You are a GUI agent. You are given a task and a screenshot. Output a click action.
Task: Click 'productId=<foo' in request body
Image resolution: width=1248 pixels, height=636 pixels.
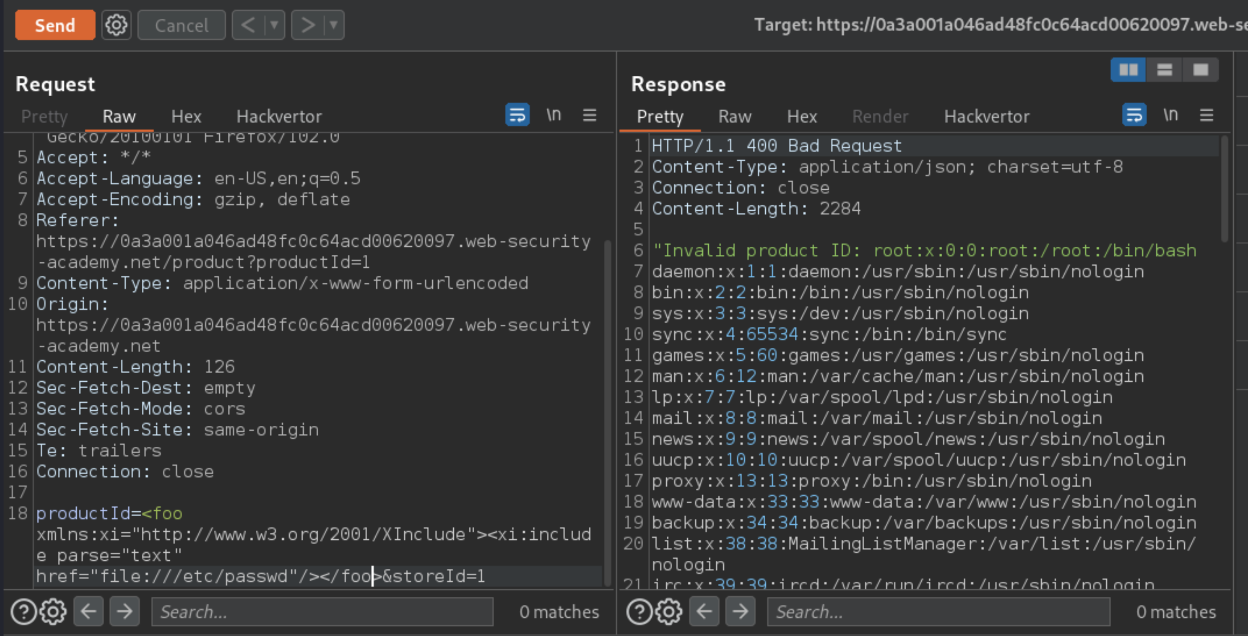click(110, 513)
